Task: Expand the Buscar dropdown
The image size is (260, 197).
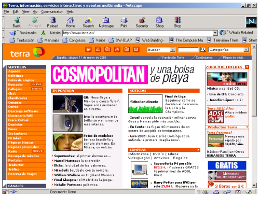Action: coord(172,50)
